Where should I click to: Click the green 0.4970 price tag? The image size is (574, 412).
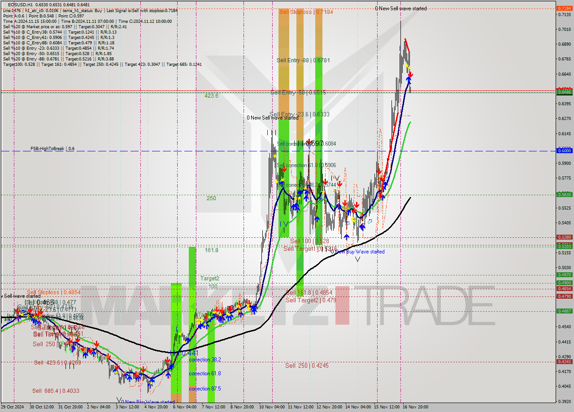click(564, 275)
